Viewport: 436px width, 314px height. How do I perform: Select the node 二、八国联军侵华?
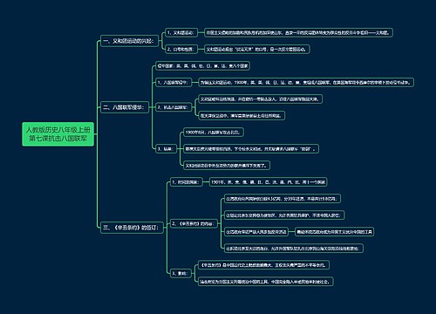pyautogui.click(x=125, y=107)
